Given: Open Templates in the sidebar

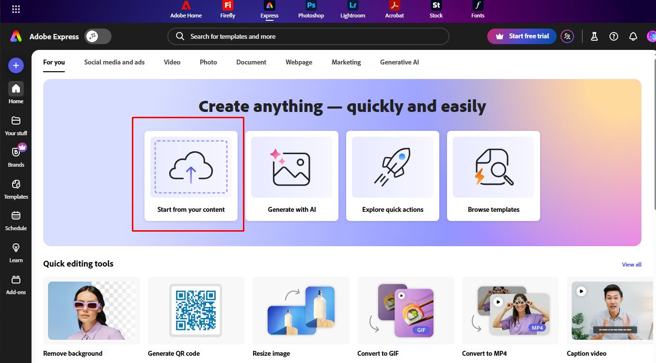Looking at the screenshot, I should 16,189.
